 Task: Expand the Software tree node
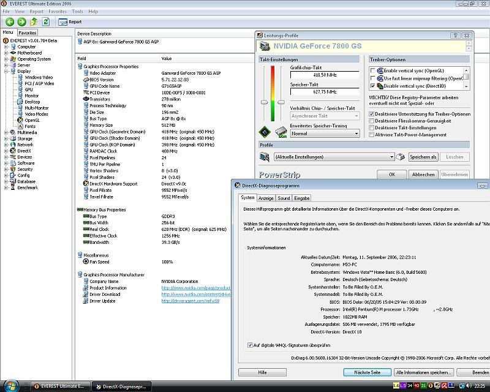coord(6,163)
